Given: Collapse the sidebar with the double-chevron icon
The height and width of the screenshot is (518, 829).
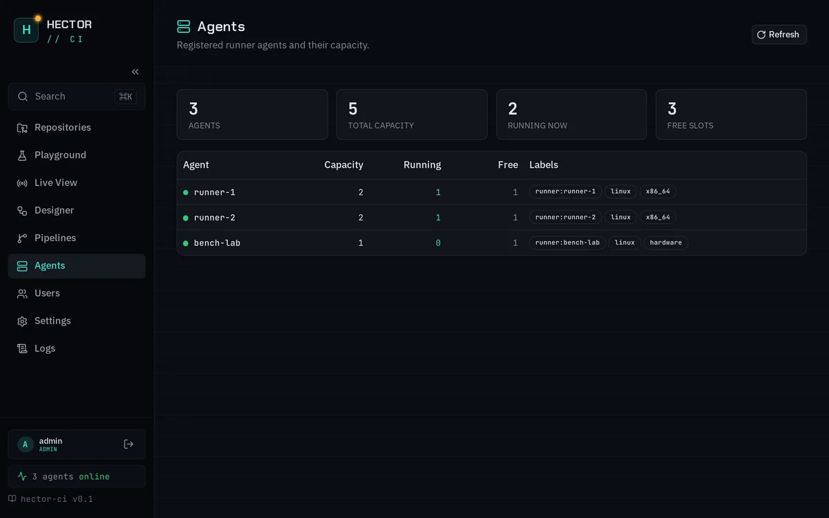Looking at the screenshot, I should pos(135,72).
